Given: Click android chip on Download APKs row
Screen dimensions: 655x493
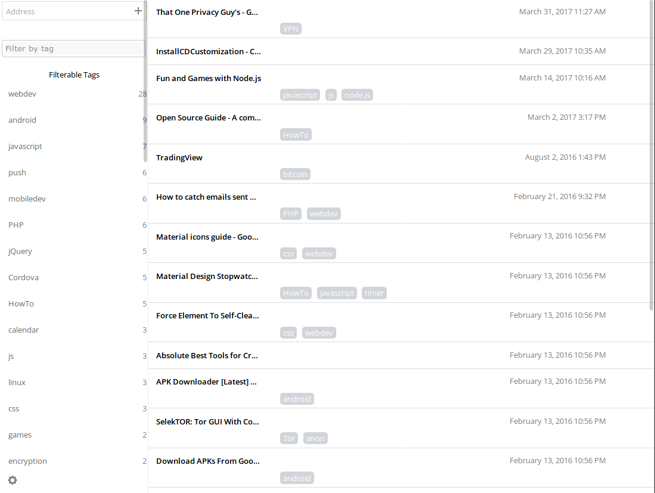Looking at the screenshot, I should point(297,478).
